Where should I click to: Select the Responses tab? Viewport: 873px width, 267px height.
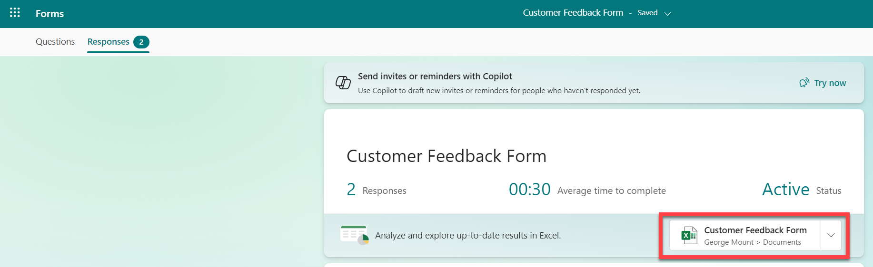click(109, 42)
